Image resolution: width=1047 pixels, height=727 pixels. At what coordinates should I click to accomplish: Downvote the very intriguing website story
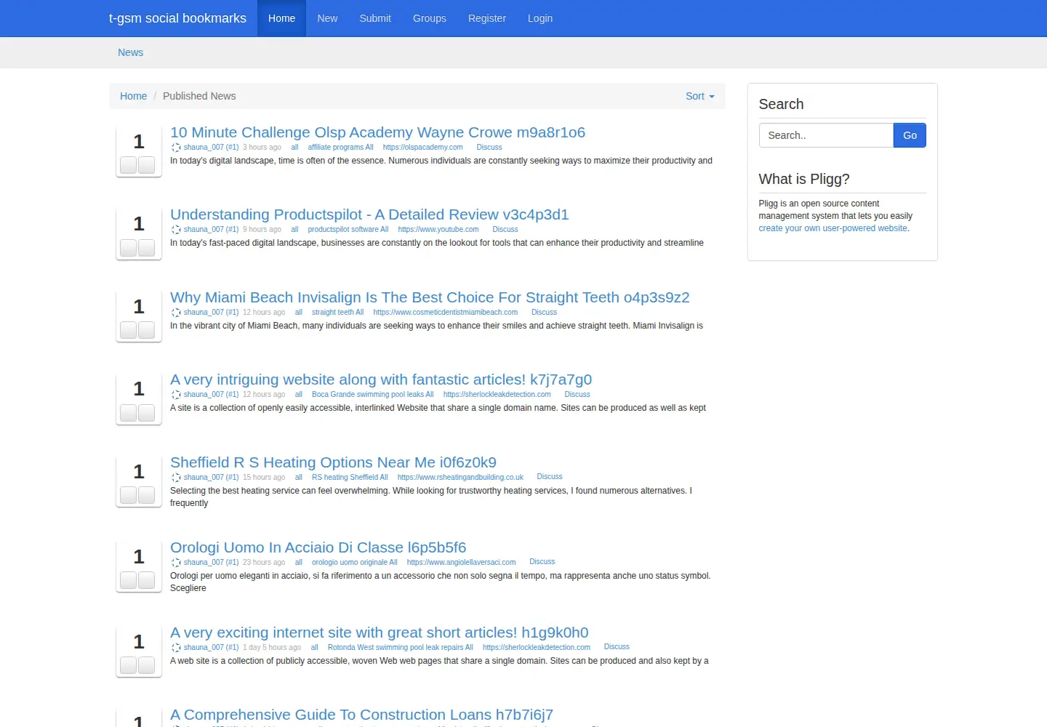[x=146, y=413]
